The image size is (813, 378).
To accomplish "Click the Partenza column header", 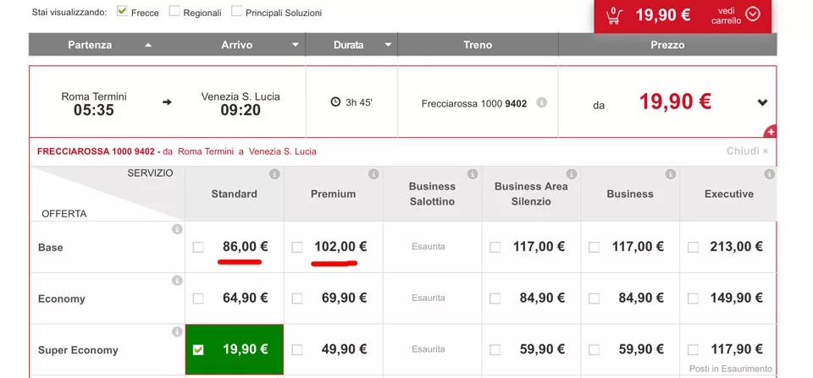I will click(90, 45).
